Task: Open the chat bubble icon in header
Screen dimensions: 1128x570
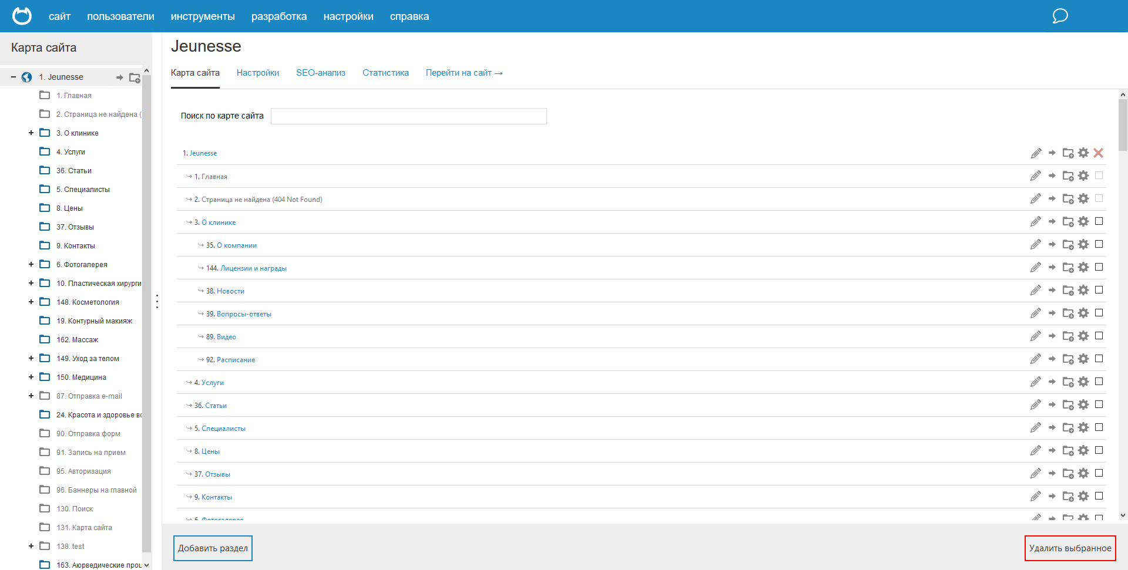Action: coord(1060,16)
